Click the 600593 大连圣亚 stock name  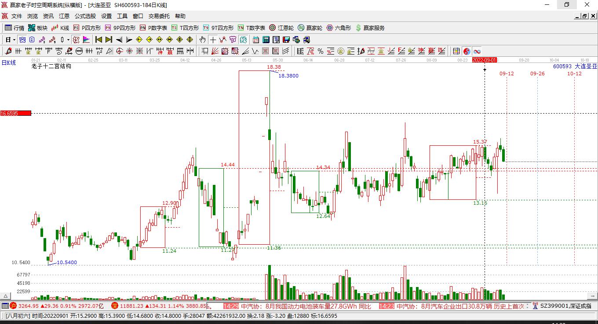click(575, 66)
